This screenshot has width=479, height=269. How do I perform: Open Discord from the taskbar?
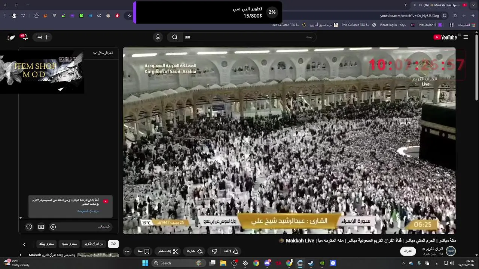(x=267, y=263)
